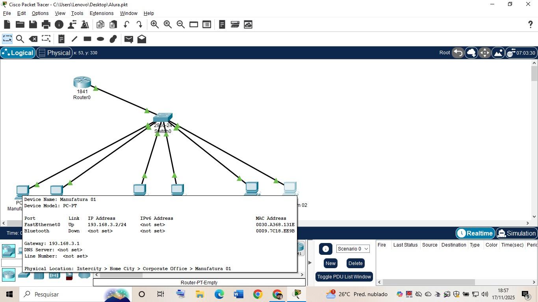Click the Router0 1841 device
Viewport: 538px width, 302px height.
point(82,82)
